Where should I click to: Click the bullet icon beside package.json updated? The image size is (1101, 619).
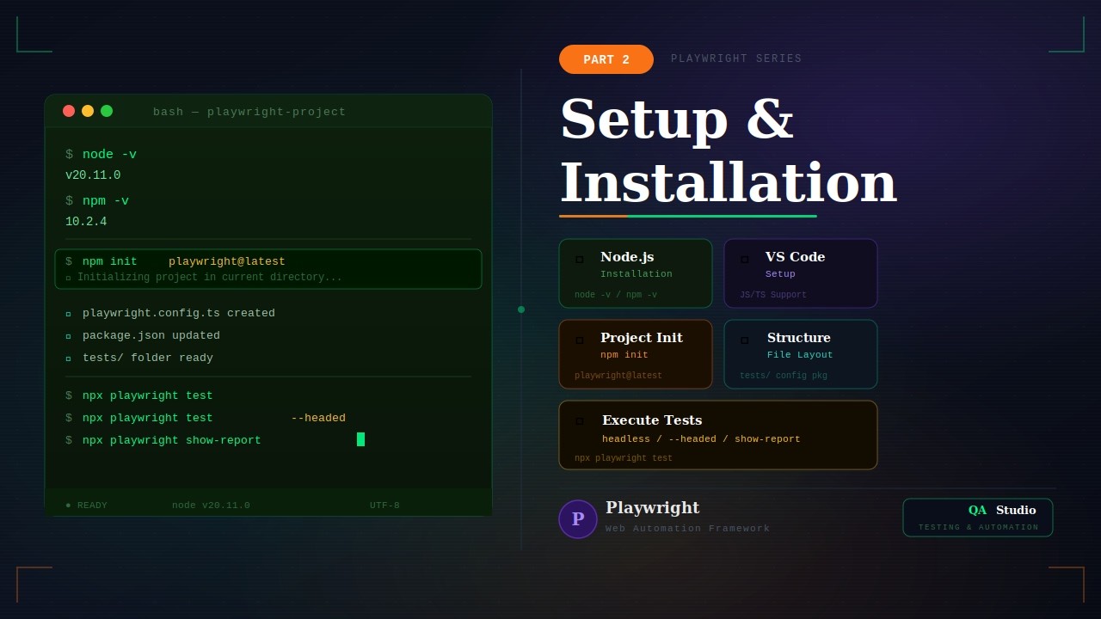pyautogui.click(x=69, y=336)
